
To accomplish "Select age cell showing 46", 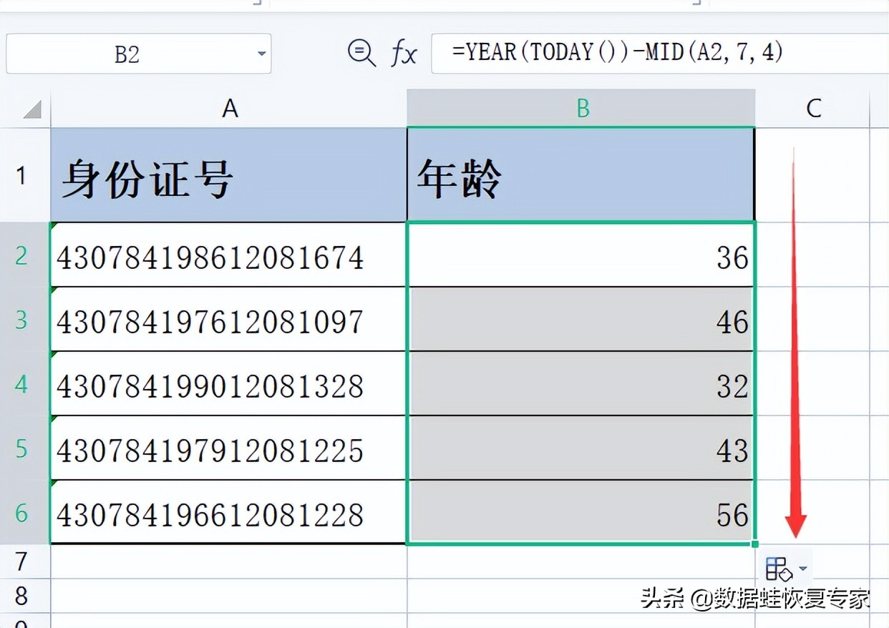I will click(x=581, y=320).
